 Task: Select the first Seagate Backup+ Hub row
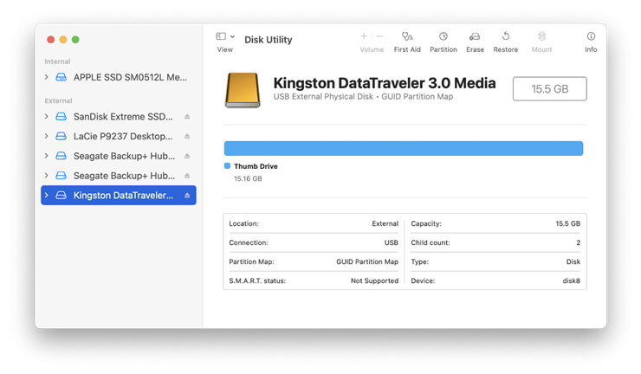pyautogui.click(x=119, y=156)
